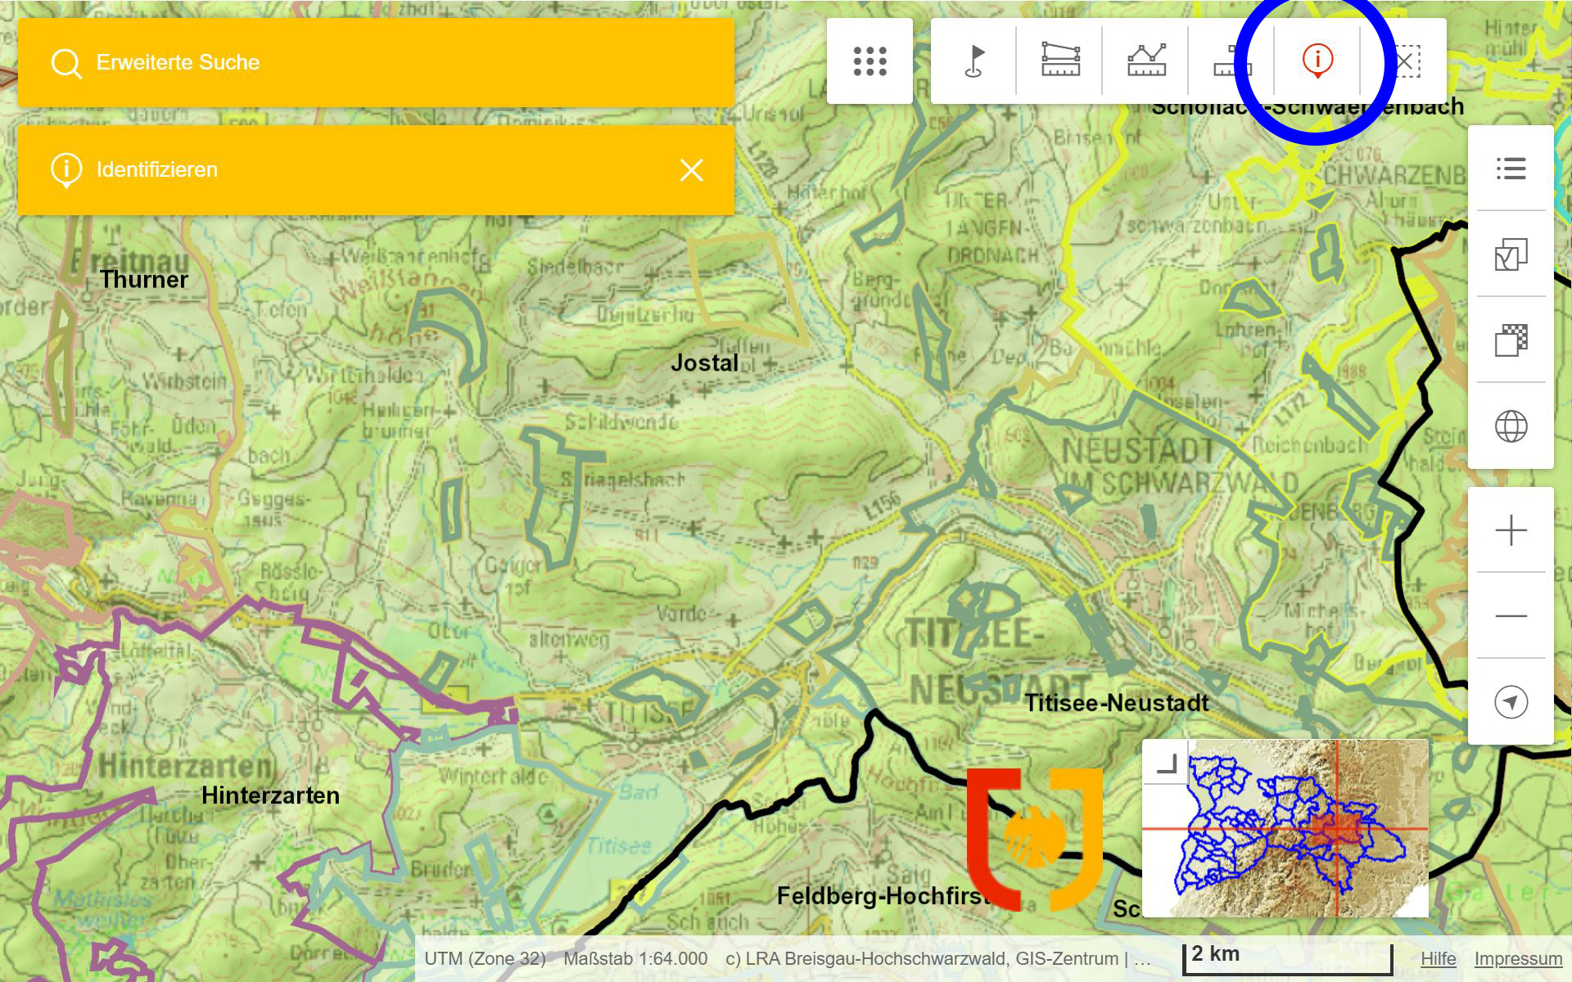1572x982 pixels.
Task: Open the layer transparency settings icon
Action: coord(1511,340)
